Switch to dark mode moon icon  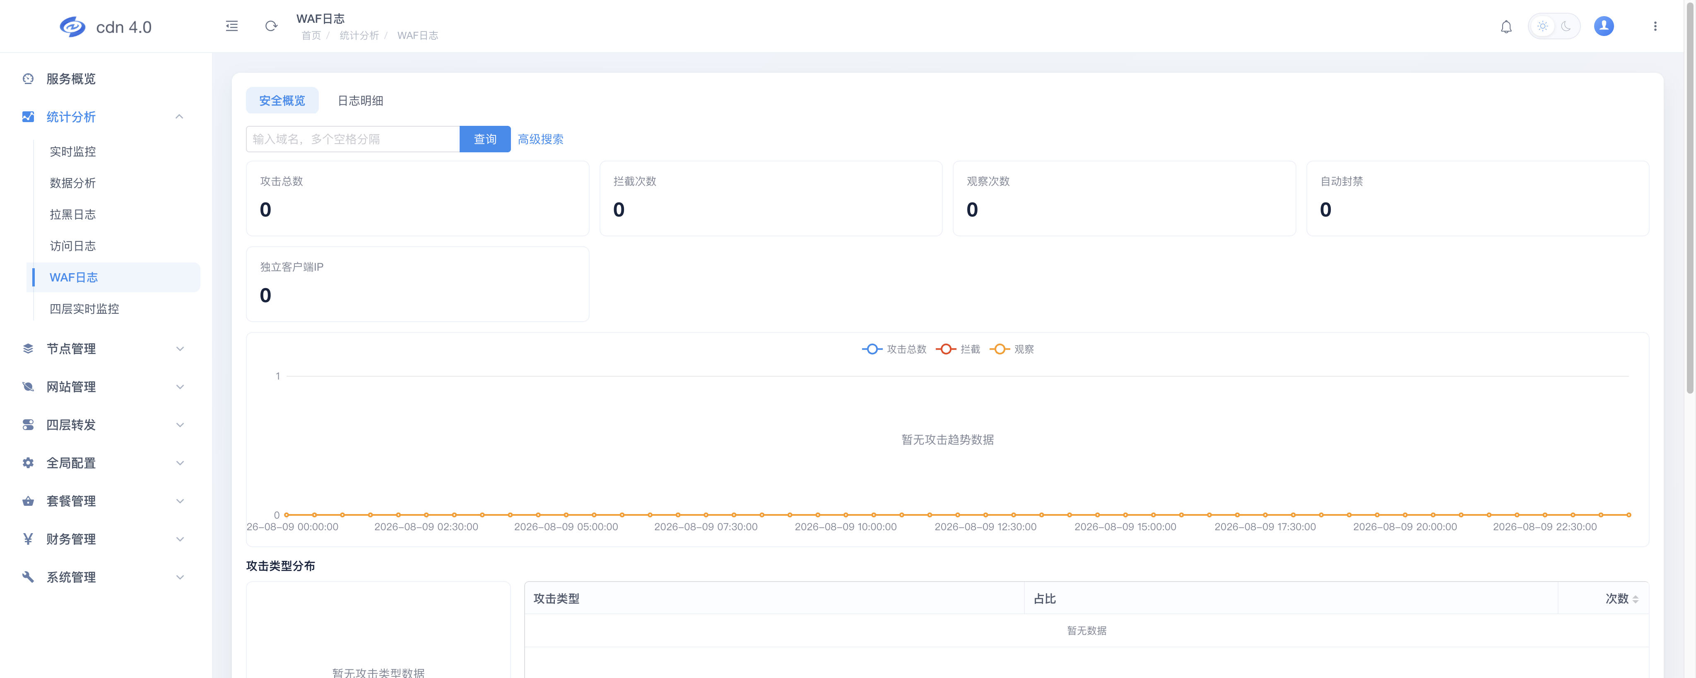coord(1566,27)
